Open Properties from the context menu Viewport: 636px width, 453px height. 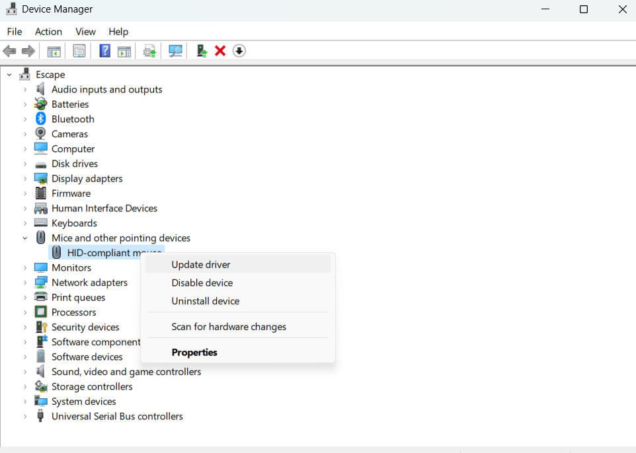[194, 352]
